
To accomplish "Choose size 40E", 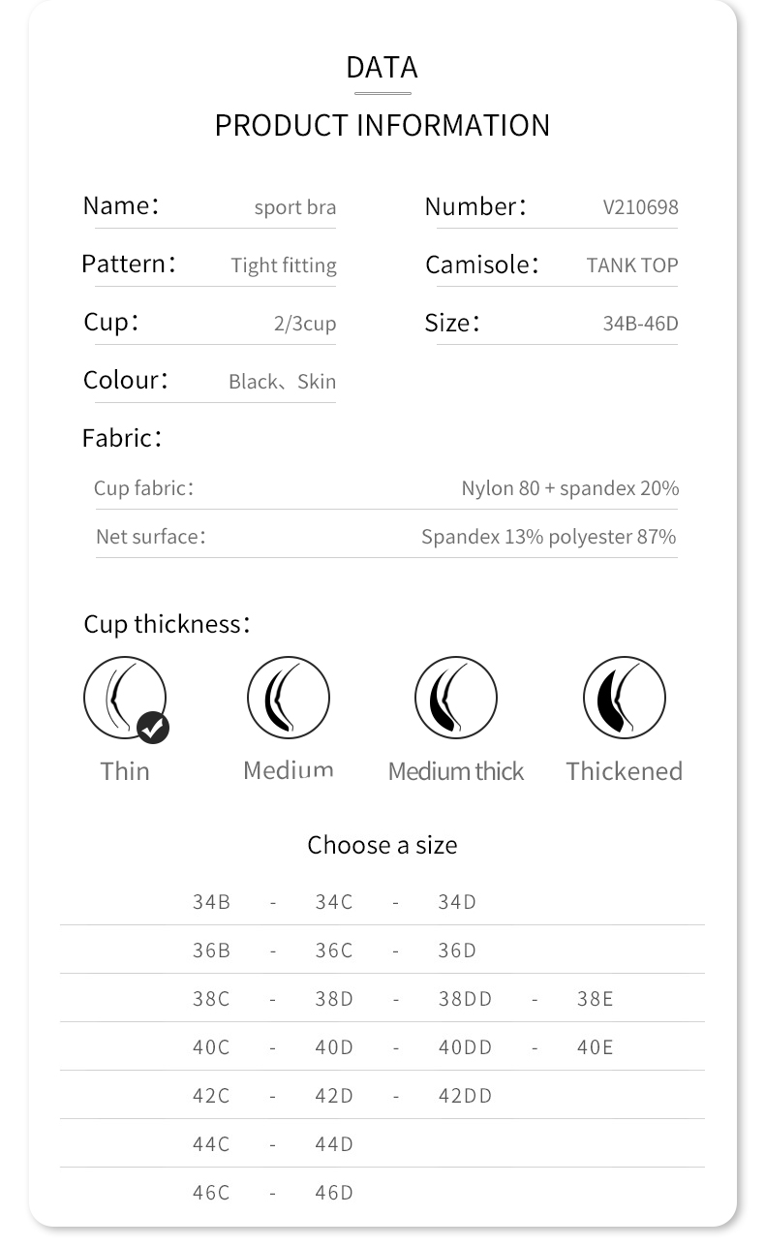I will click(595, 1047).
